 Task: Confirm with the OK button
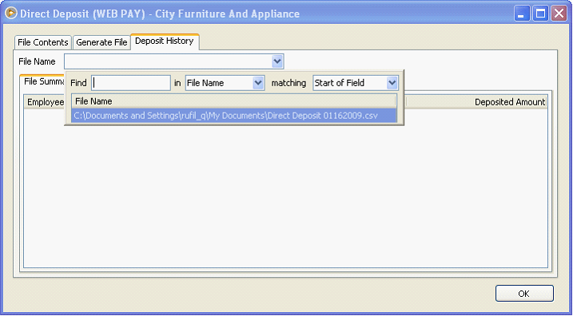tap(524, 294)
